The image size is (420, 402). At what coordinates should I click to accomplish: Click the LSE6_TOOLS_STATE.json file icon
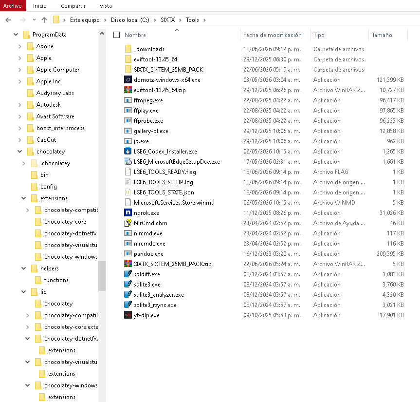(x=128, y=192)
